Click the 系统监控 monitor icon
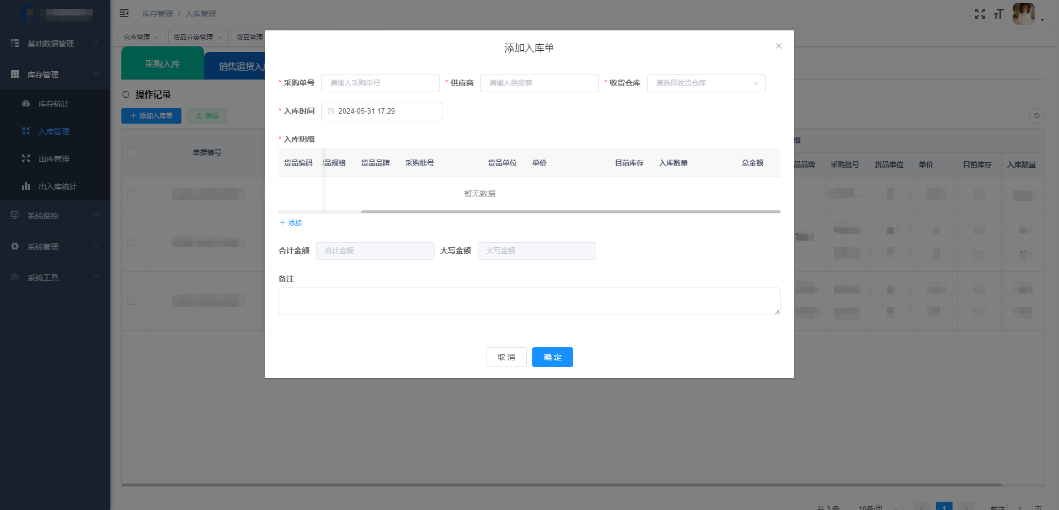Screen dimensions: 1059x510 [x=15, y=215]
